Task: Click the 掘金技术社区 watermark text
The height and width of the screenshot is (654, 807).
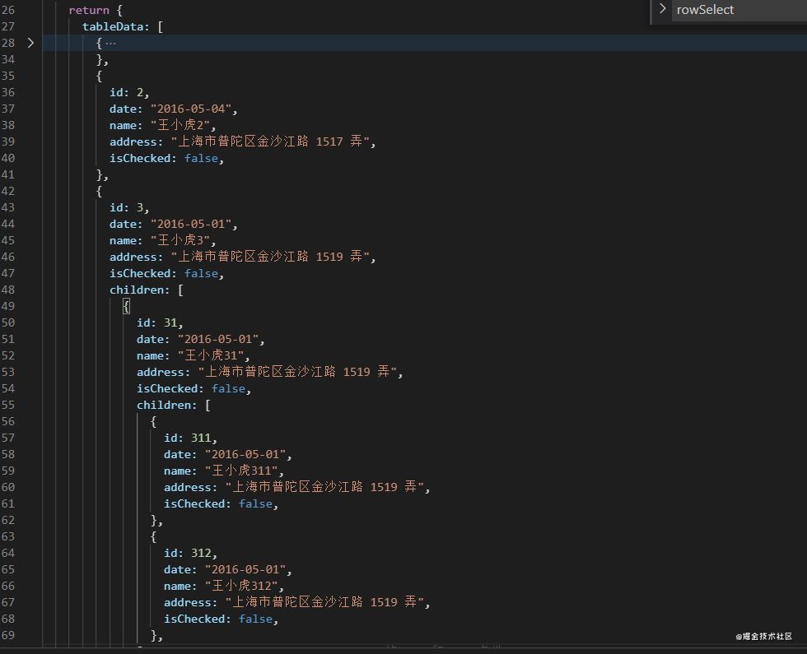Action: (x=764, y=636)
